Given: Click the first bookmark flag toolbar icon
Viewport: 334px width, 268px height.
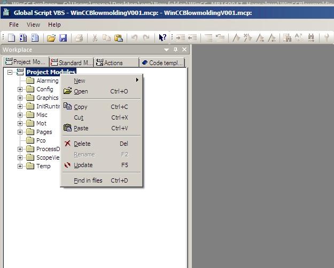Looking at the screenshot, I should coord(236,38).
